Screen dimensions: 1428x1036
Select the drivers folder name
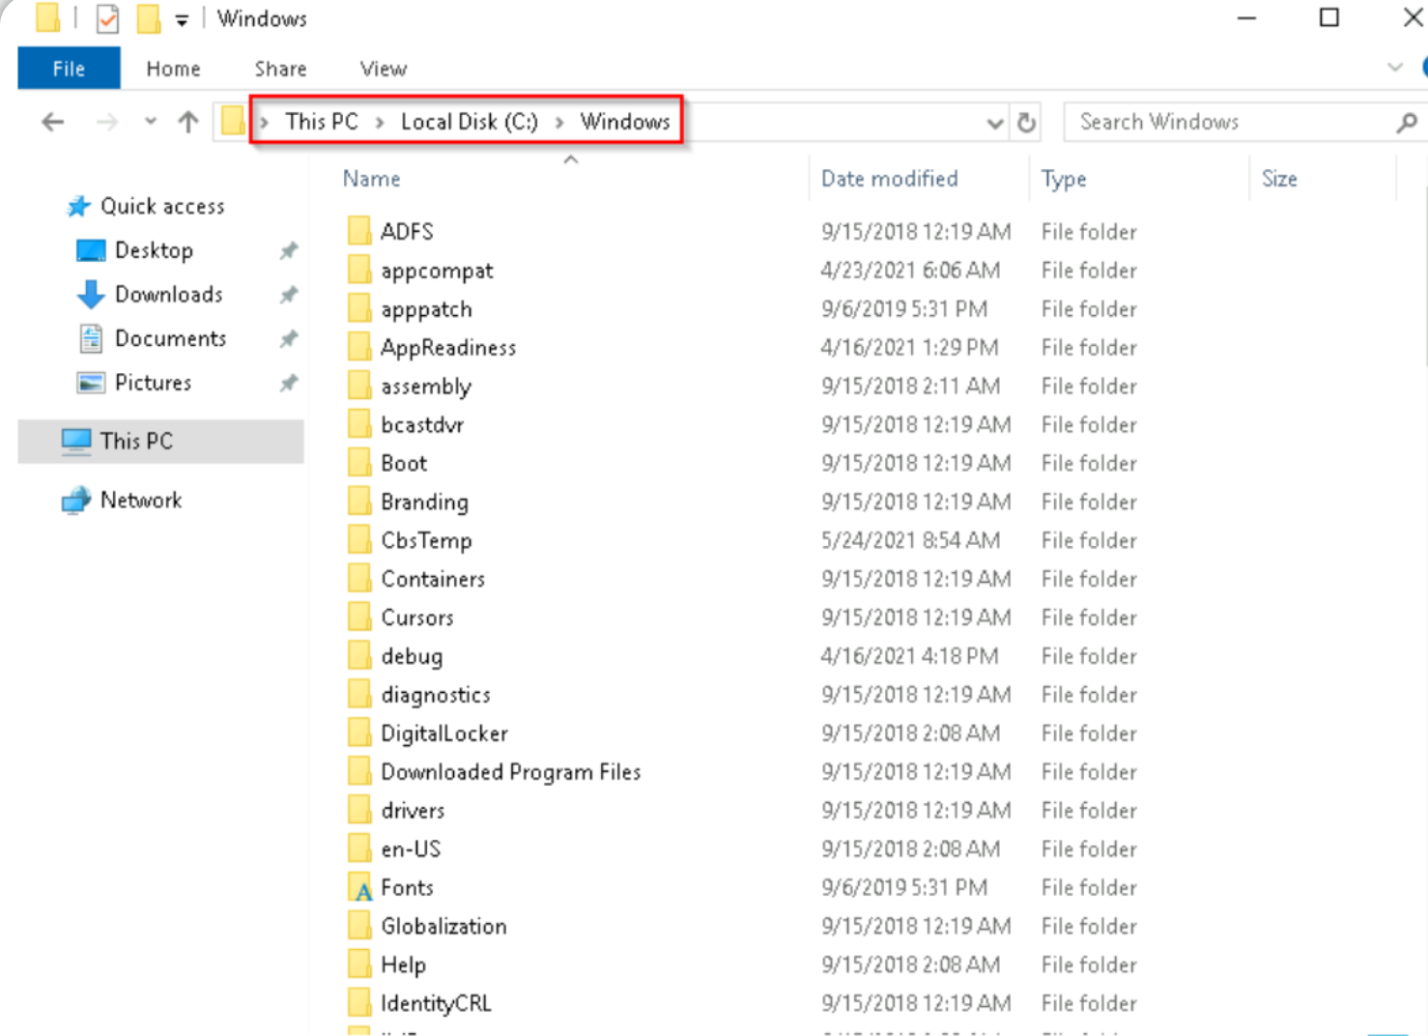pyautogui.click(x=413, y=811)
